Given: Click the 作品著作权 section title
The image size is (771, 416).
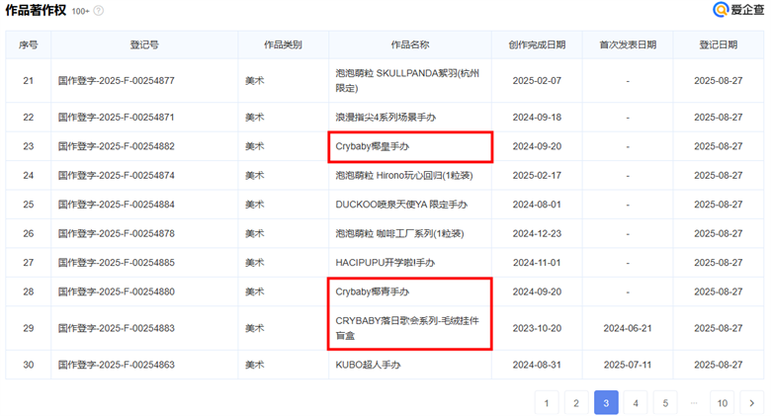Looking at the screenshot, I should (36, 10).
